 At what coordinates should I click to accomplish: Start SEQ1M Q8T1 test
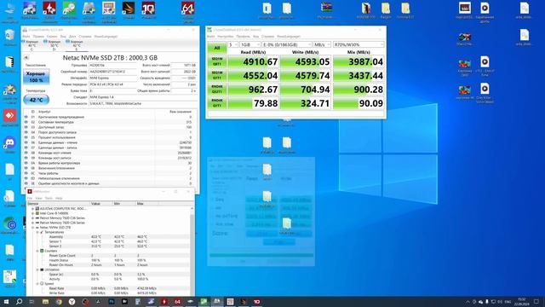[x=217, y=61]
